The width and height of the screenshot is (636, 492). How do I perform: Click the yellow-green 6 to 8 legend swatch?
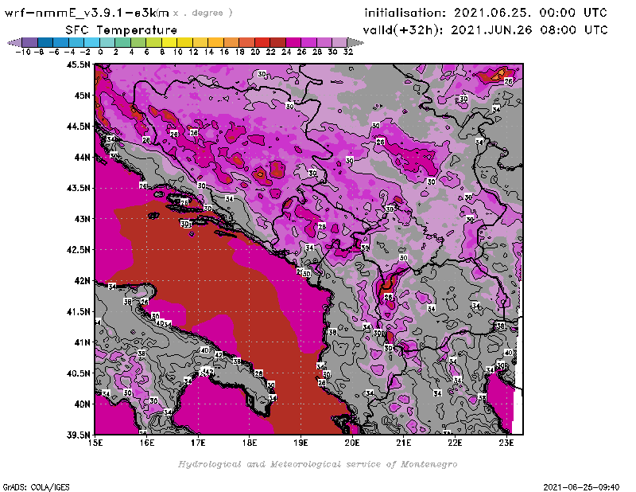153,42
